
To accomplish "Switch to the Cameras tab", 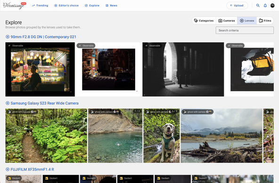I will click(x=227, y=21).
